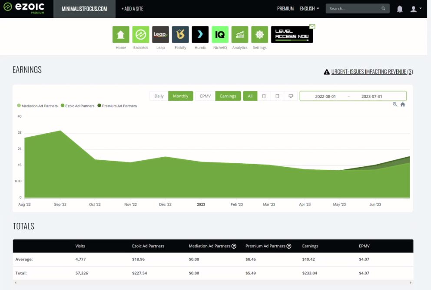The image size is (431, 290).
Task: Open the Home dashboard icon
Action: 121,35
